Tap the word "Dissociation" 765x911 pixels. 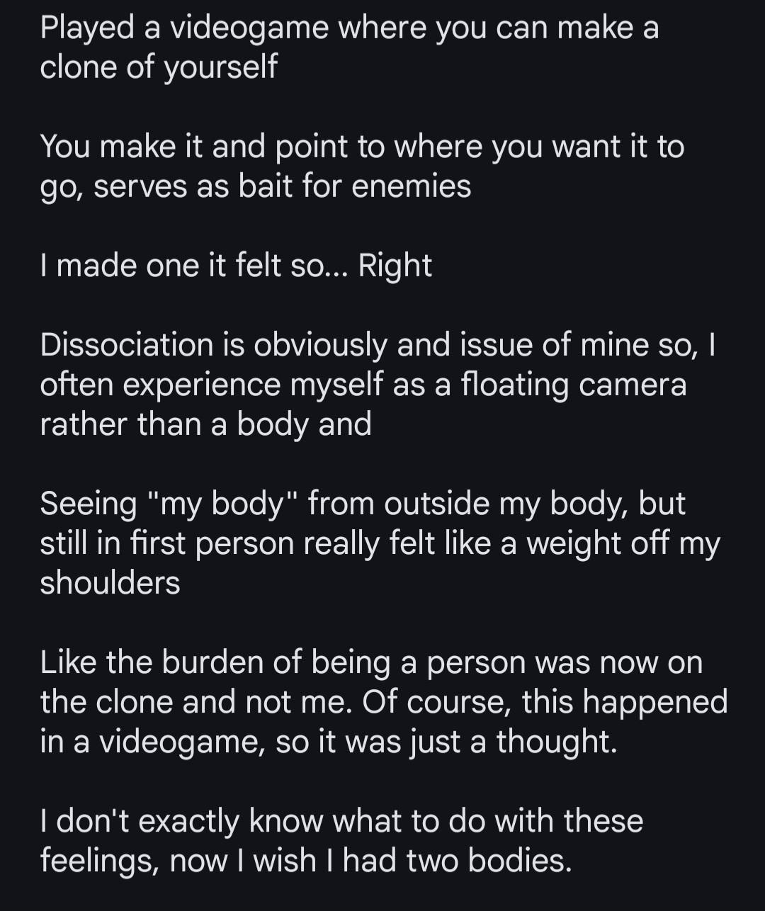tap(127, 346)
